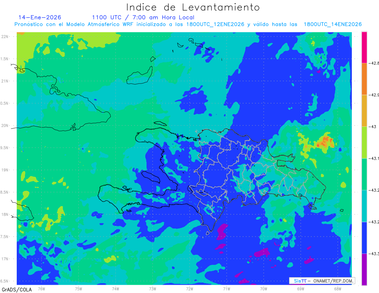Viewport: 379px width, 293px height.
Task: Pick the cyan color bar segment
Action: 364,206
